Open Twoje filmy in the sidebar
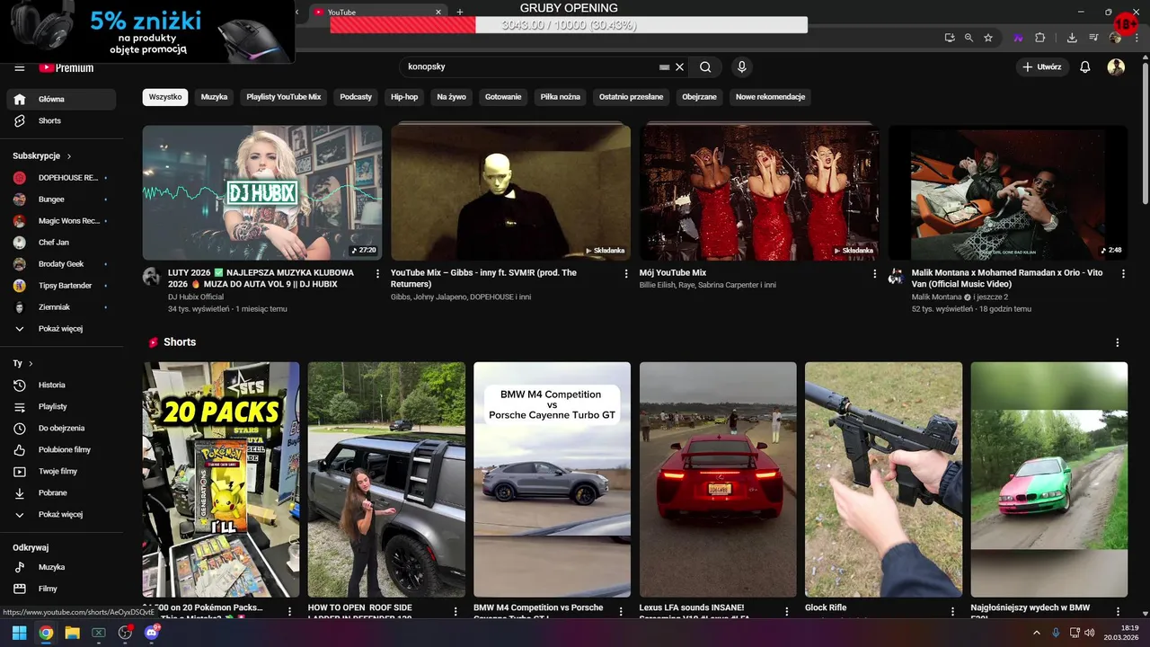The height and width of the screenshot is (647, 1150). (61, 471)
